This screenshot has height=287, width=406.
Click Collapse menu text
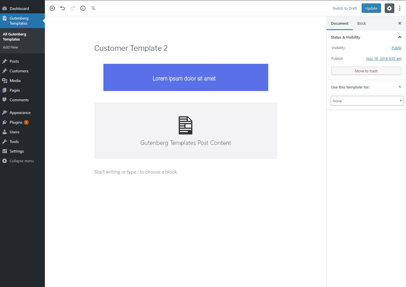click(x=22, y=161)
